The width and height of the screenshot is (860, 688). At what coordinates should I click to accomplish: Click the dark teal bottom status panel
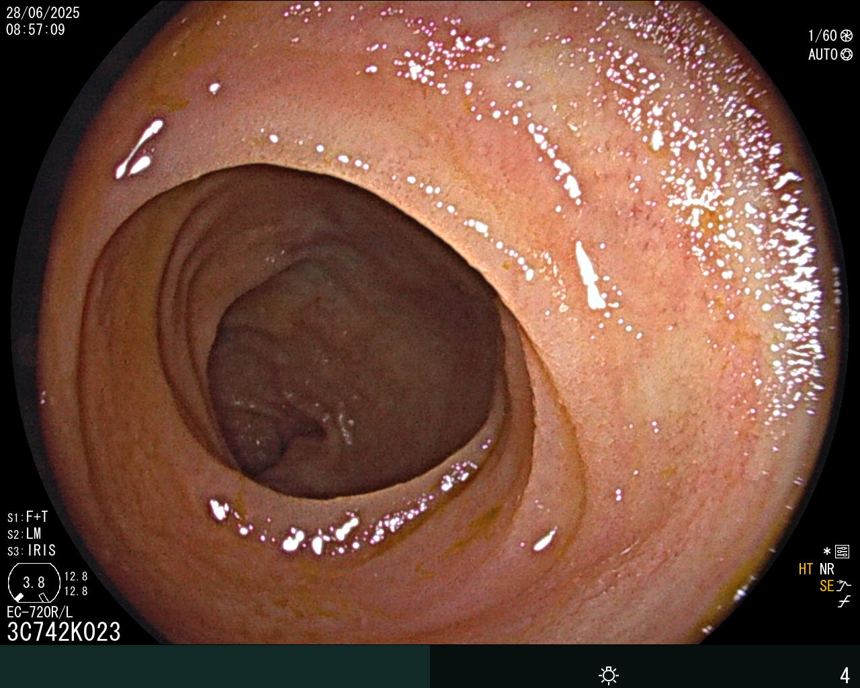tap(215, 666)
